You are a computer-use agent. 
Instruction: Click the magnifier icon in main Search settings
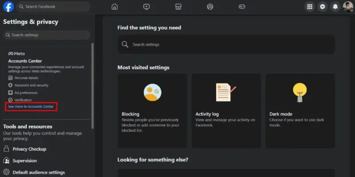[x=125, y=44]
